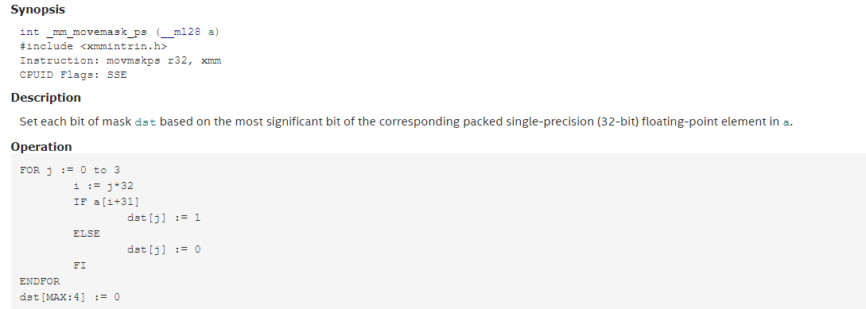The width and height of the screenshot is (866, 309).
Task: Click the Description section heading
Action: pos(46,98)
